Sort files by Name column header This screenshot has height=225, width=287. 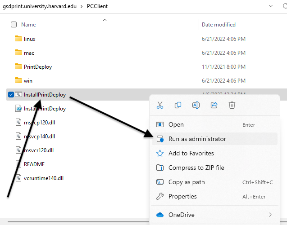point(28,25)
